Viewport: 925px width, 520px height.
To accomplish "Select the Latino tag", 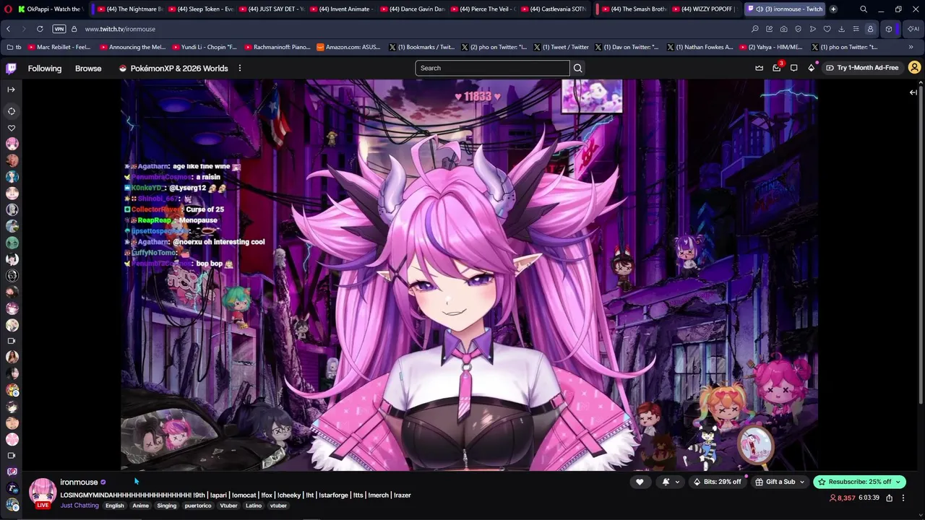I will pyautogui.click(x=254, y=506).
